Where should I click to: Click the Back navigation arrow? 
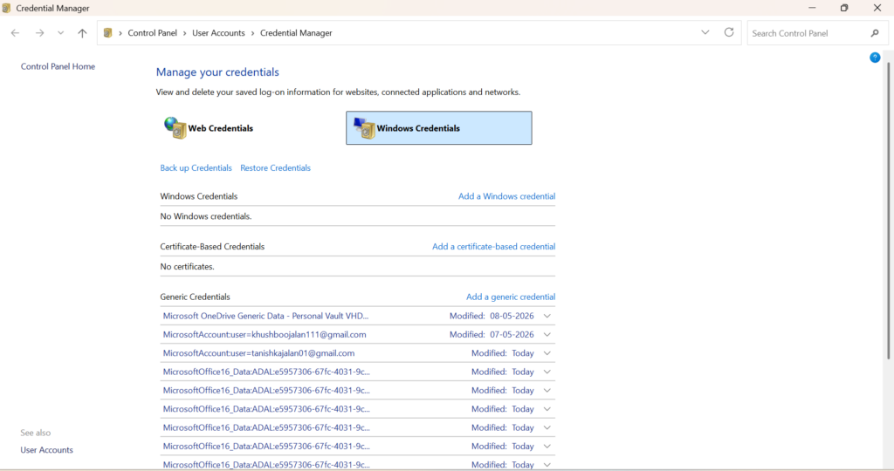(16, 33)
